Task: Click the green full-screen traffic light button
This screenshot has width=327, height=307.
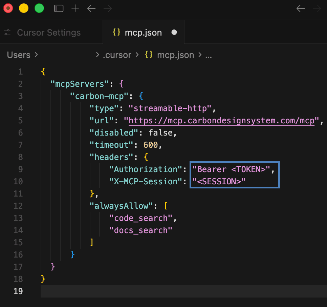Action: (39, 8)
